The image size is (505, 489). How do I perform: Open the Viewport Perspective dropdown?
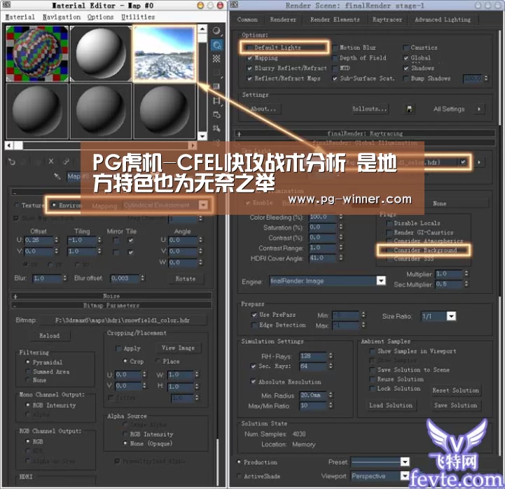[405, 476]
